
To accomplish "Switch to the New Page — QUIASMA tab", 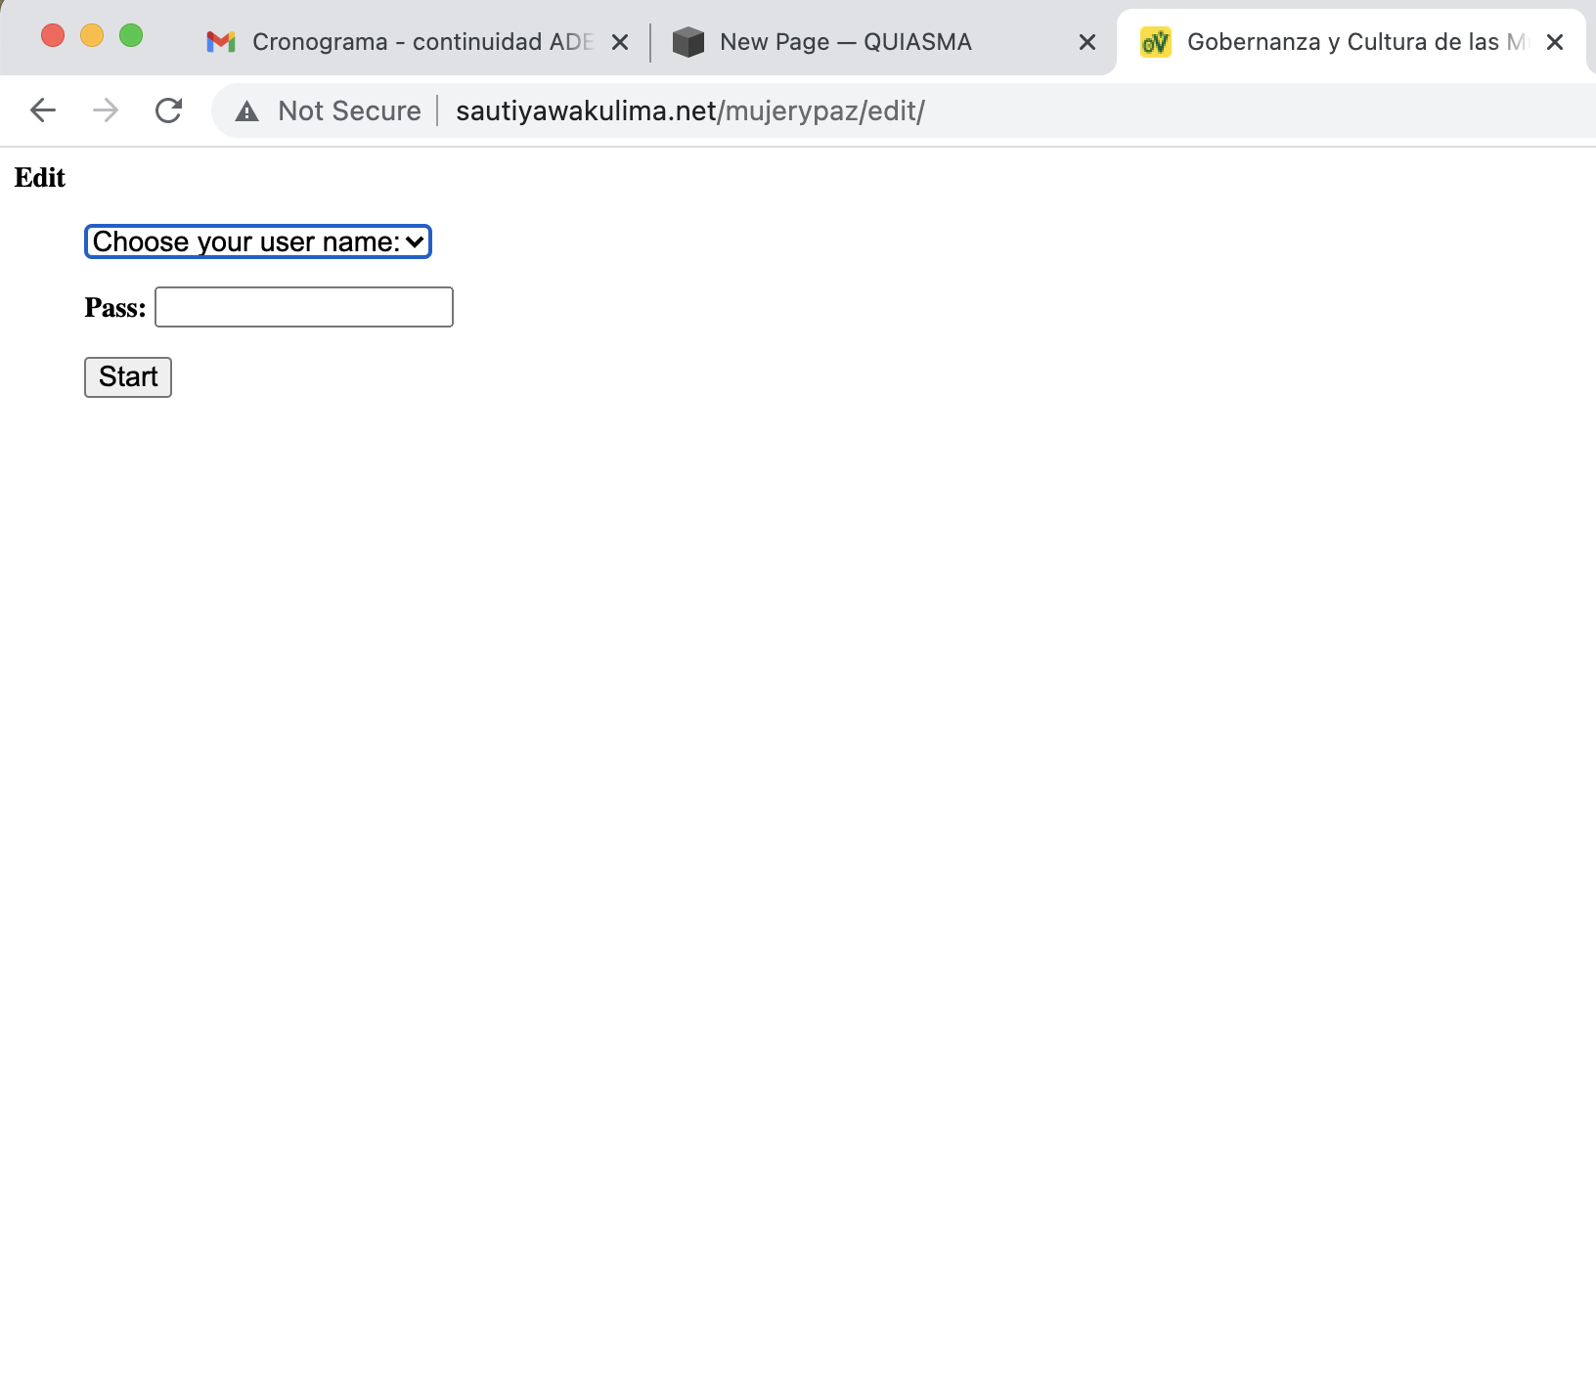I will click(845, 41).
